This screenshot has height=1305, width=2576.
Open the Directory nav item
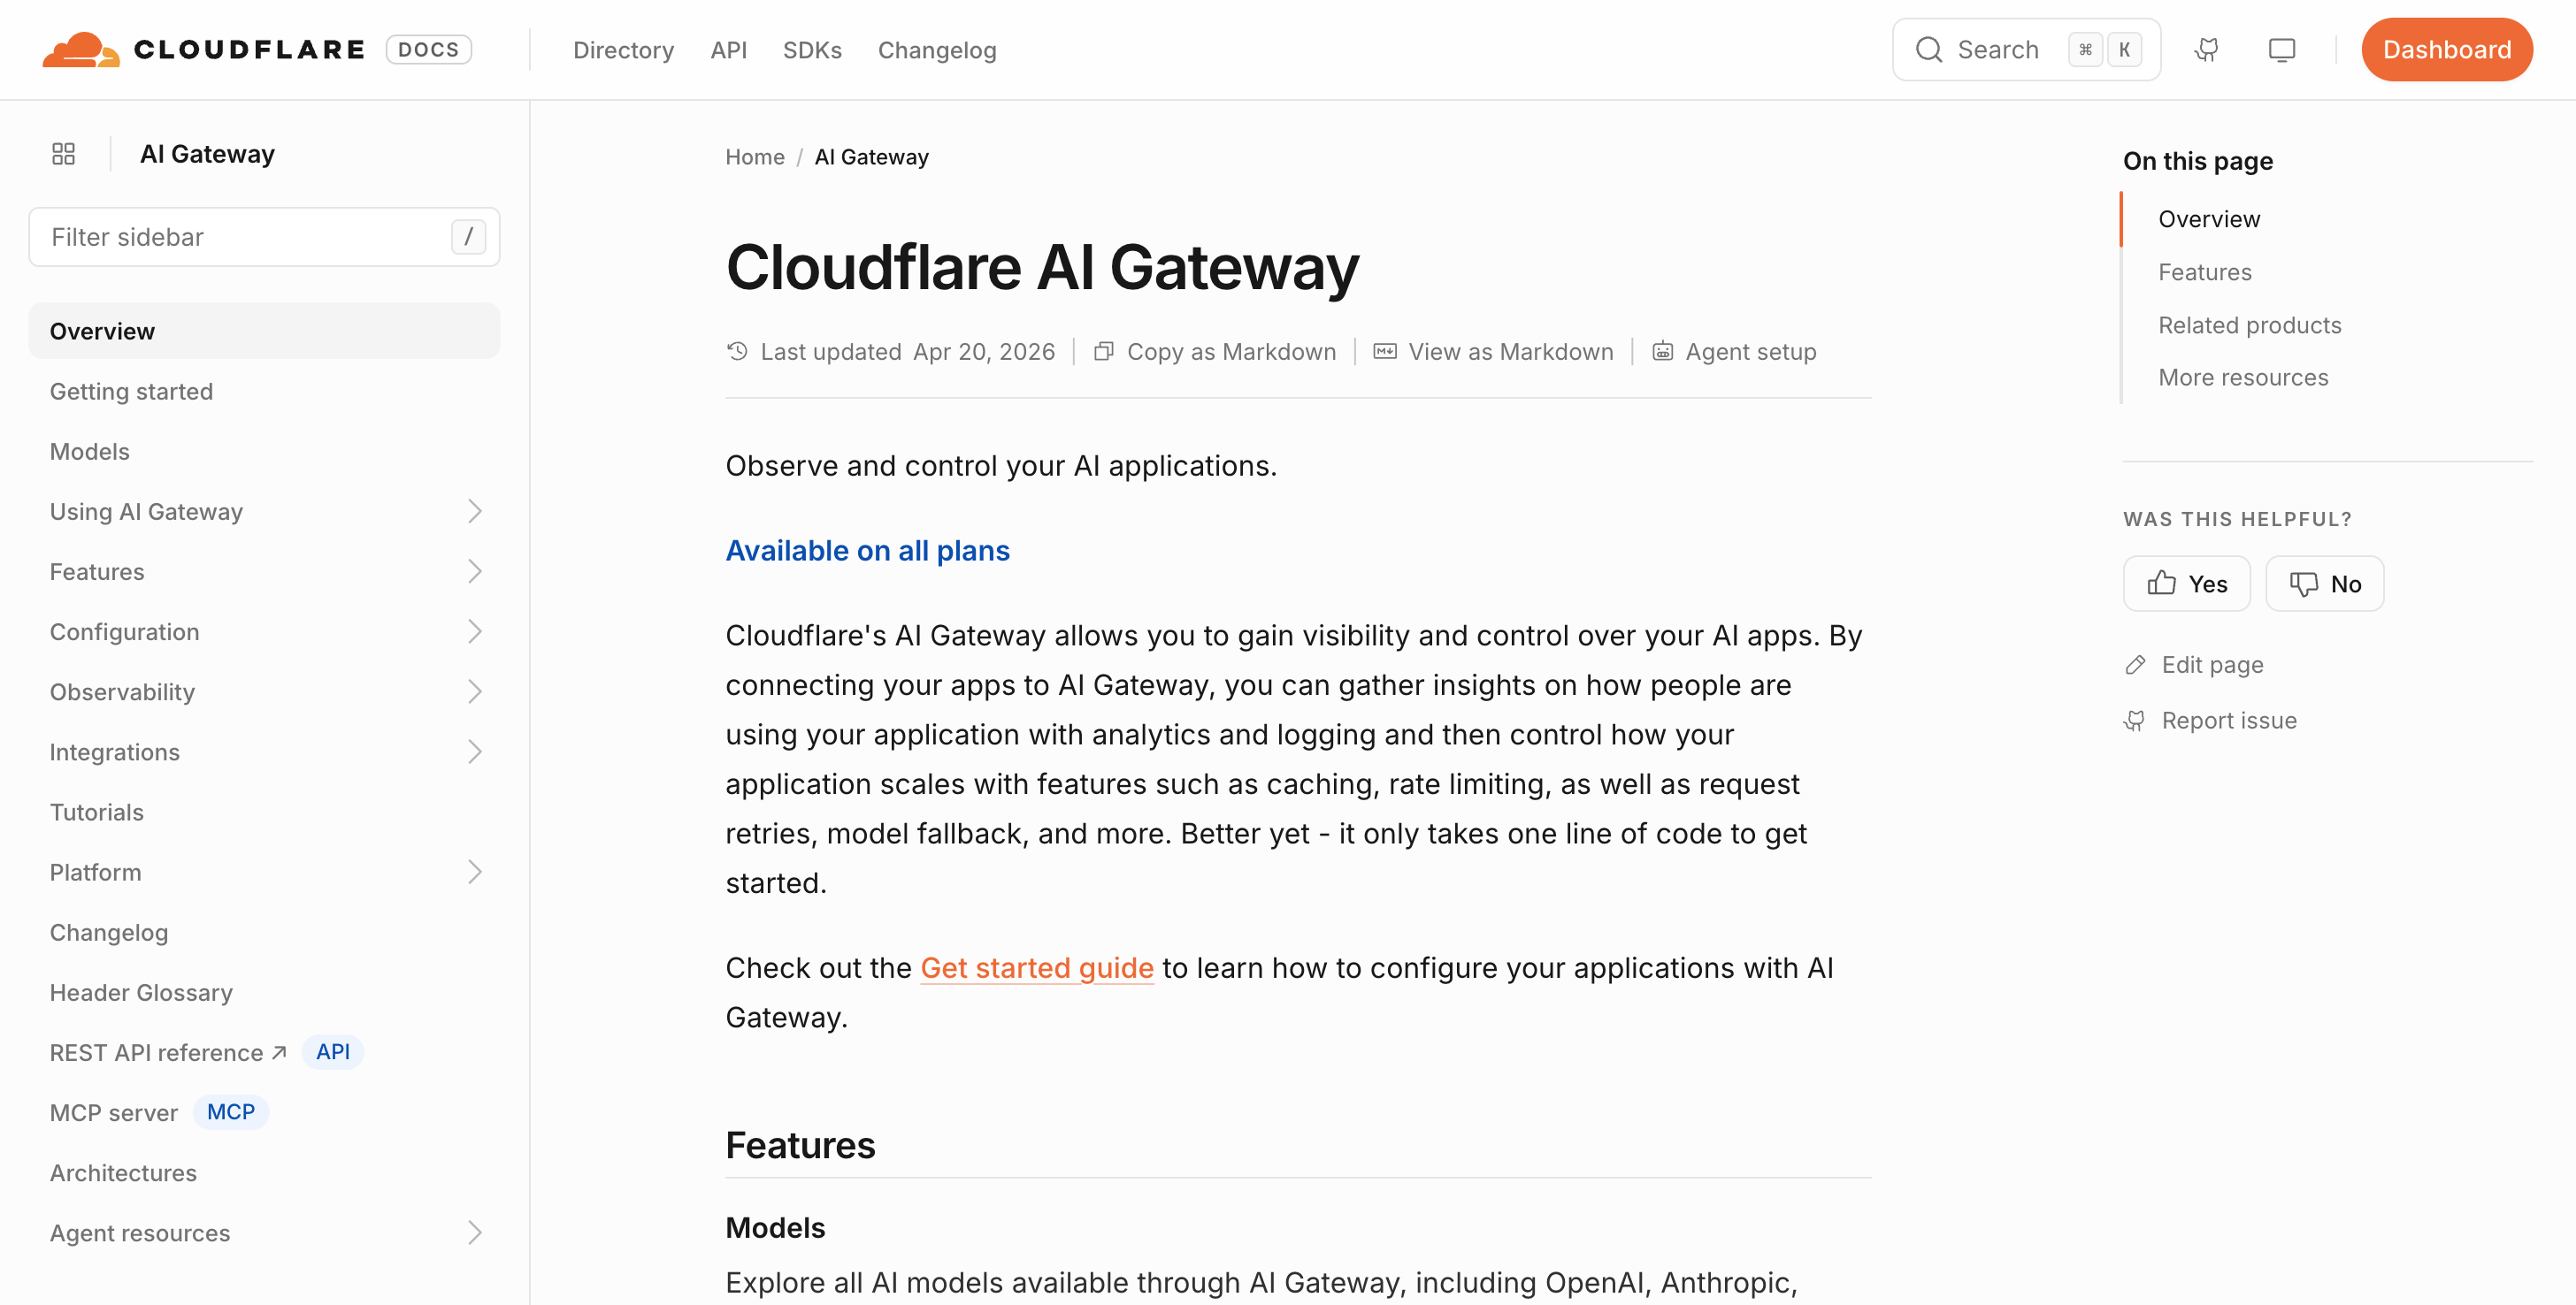[x=623, y=50]
